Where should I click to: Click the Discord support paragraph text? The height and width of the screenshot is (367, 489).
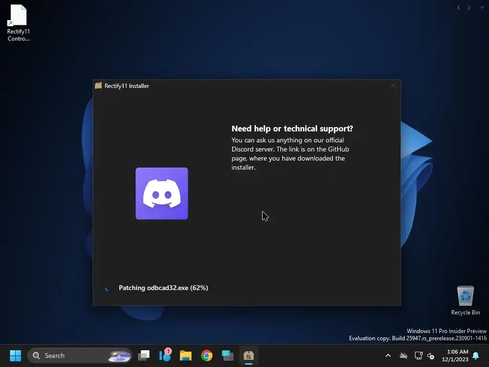click(x=290, y=153)
